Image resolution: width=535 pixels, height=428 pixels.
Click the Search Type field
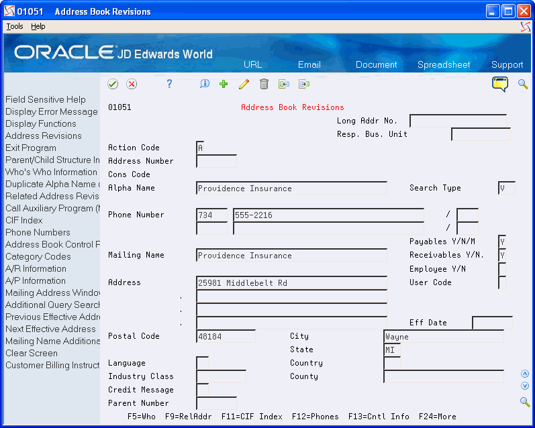(x=507, y=188)
